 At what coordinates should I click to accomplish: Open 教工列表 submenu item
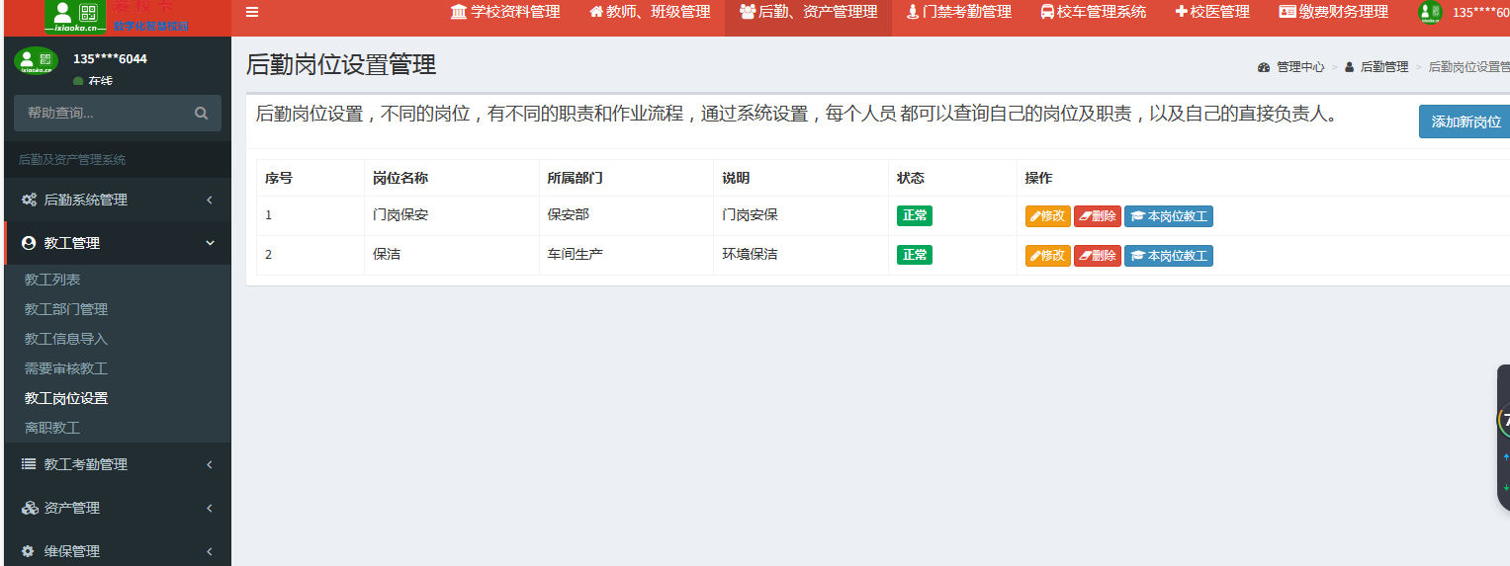tap(52, 280)
